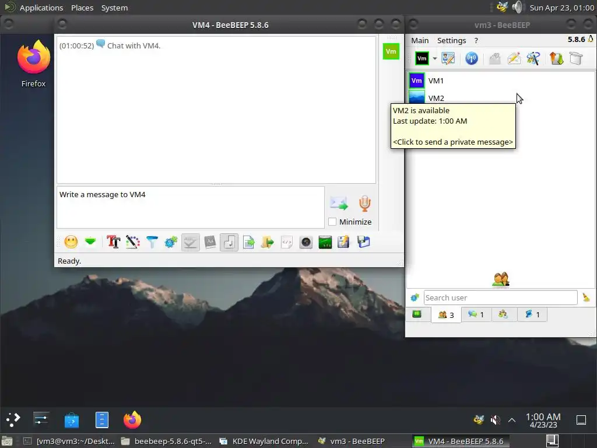Click the green Vm avatar in chat window

coord(391,51)
